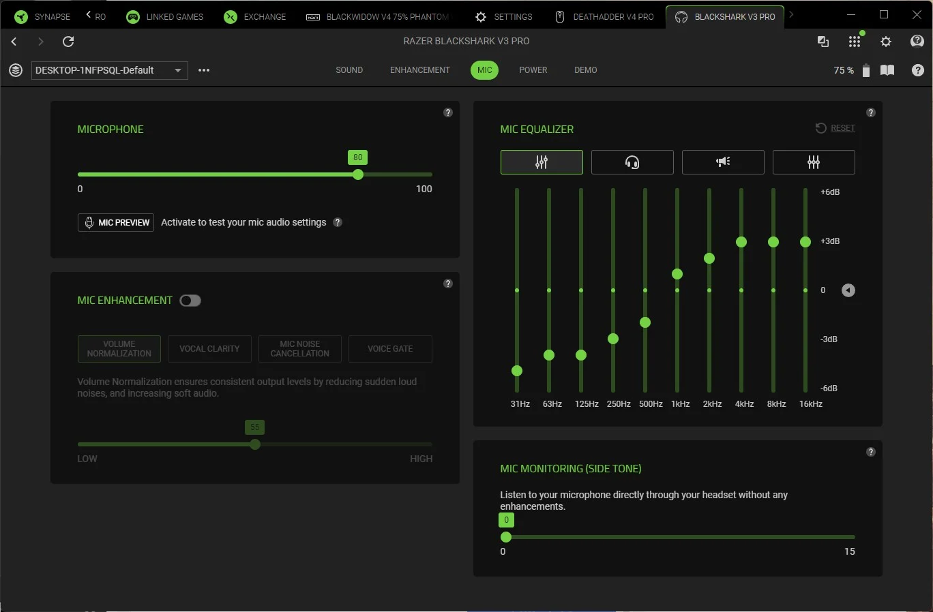Open the user guide book icon

coord(887,70)
